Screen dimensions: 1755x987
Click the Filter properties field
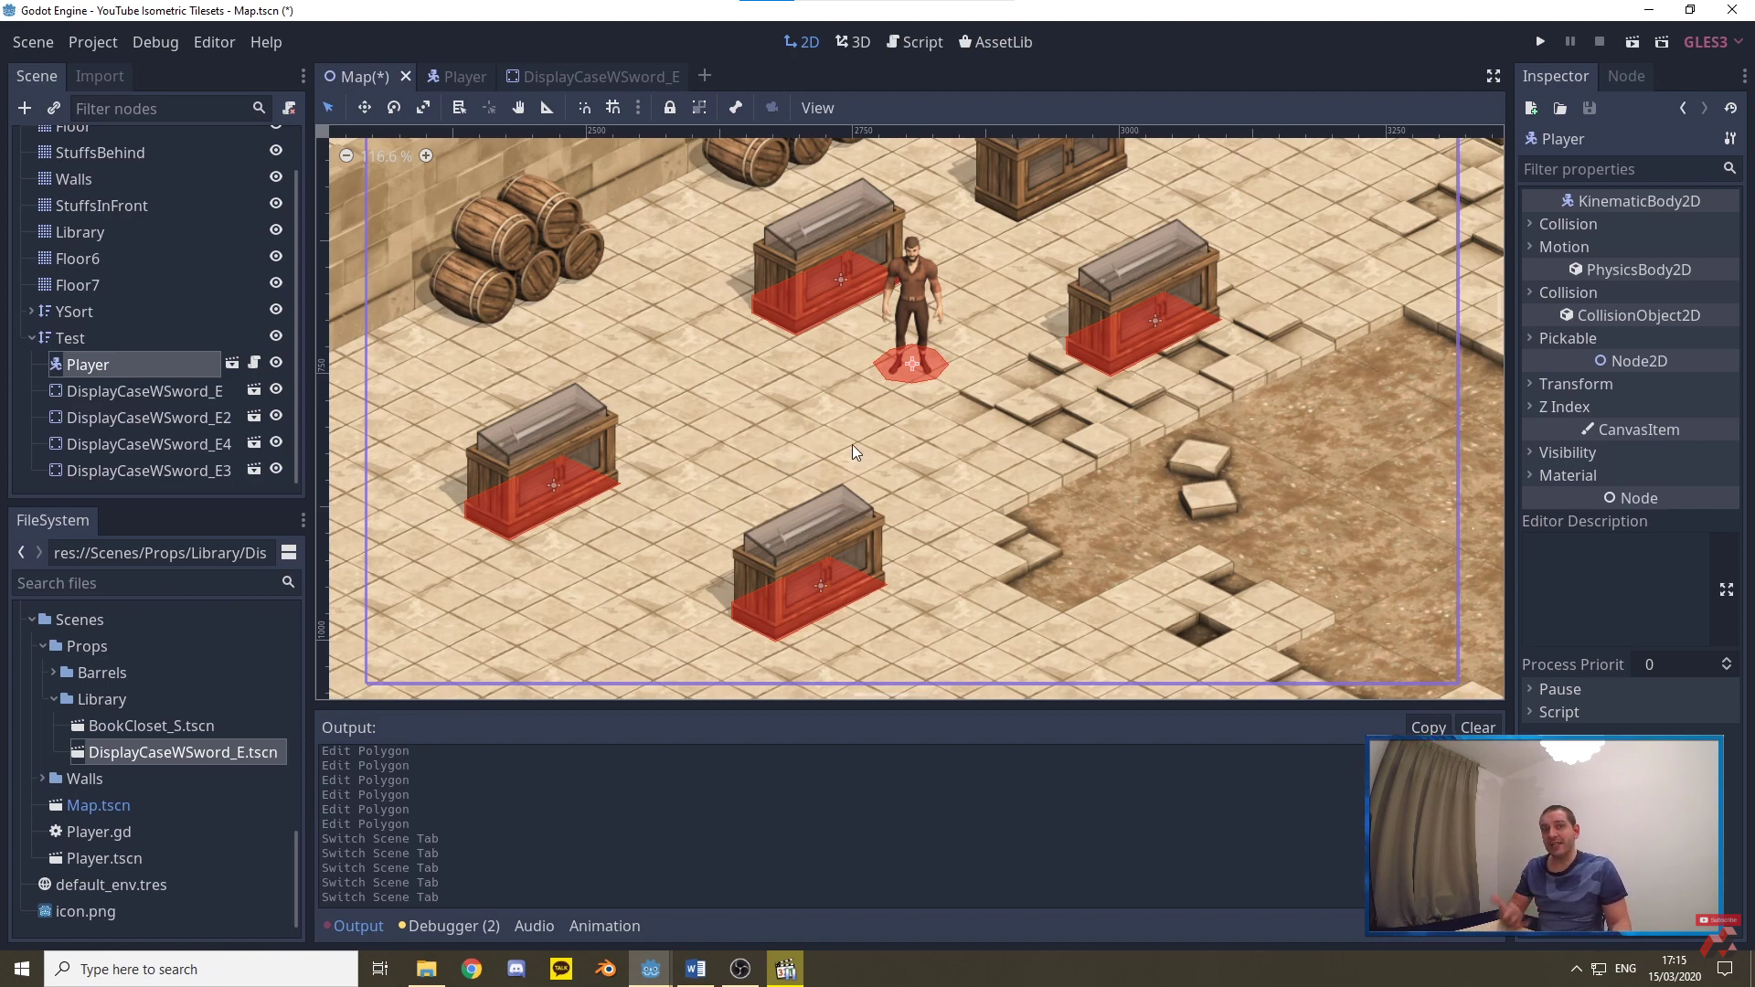click(1630, 169)
